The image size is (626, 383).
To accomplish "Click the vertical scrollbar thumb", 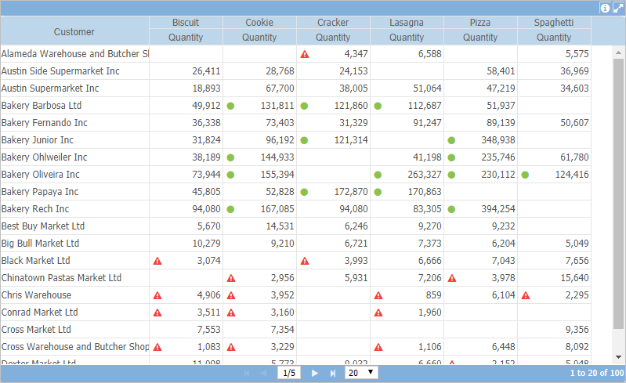I will click(x=618, y=194).
